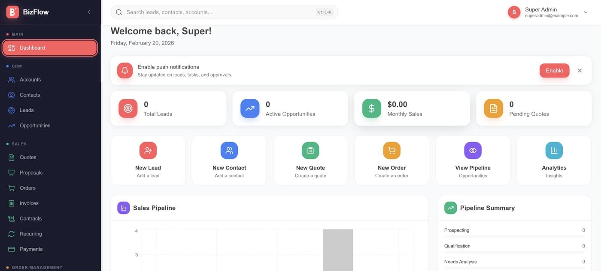The height and width of the screenshot is (271, 601).
Task: Select the Orders cart icon
Action: 11,188
